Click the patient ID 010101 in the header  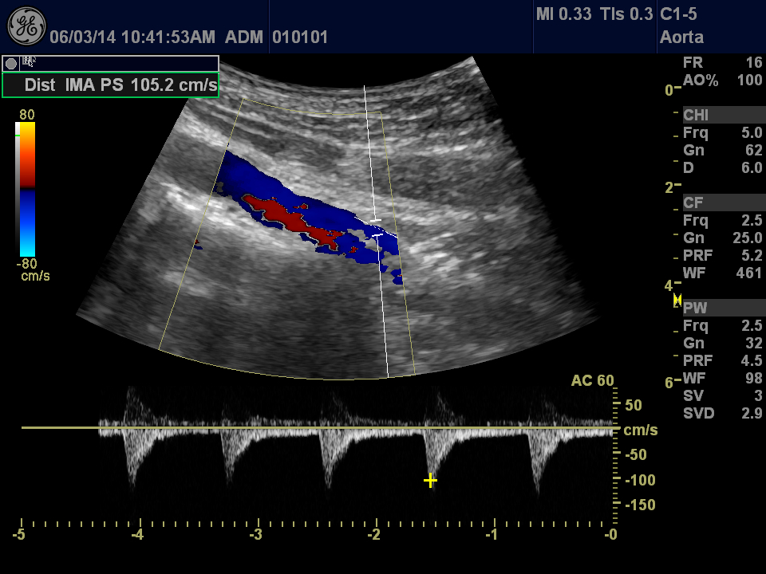point(300,37)
